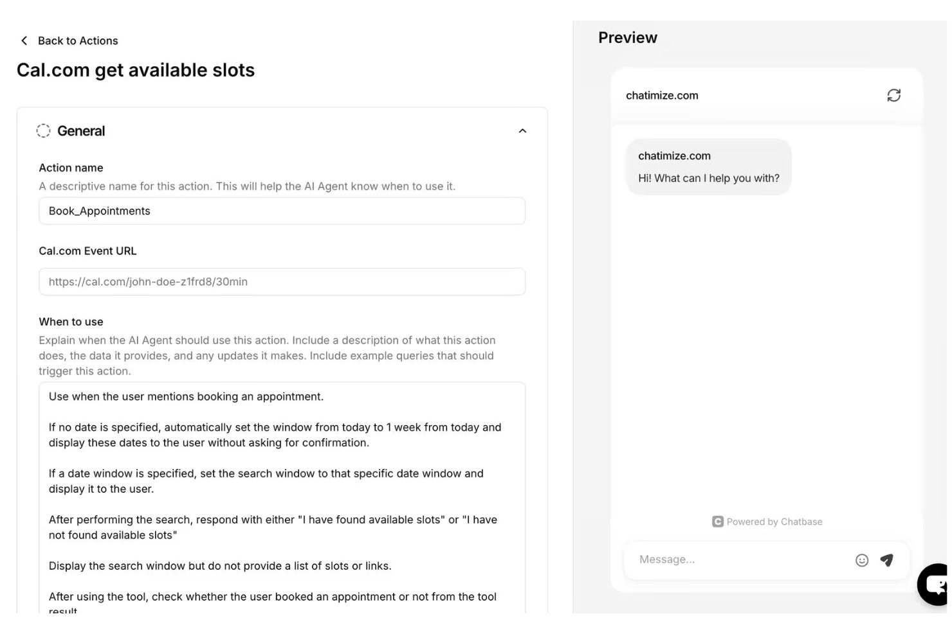
Task: Click inside the When to use text area
Action: pos(282,488)
